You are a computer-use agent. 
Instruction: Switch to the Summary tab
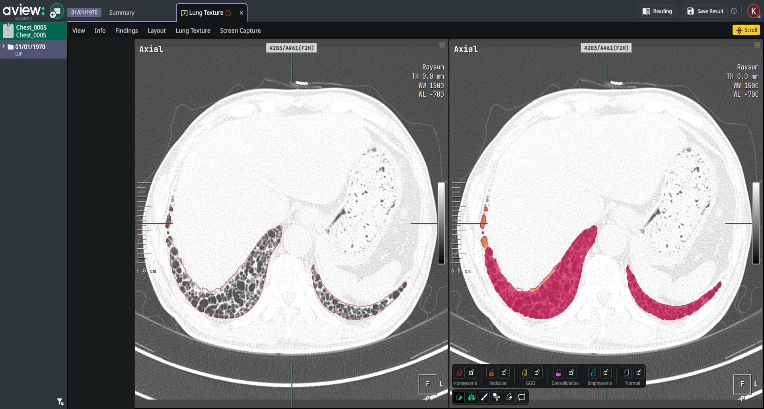pyautogui.click(x=122, y=13)
